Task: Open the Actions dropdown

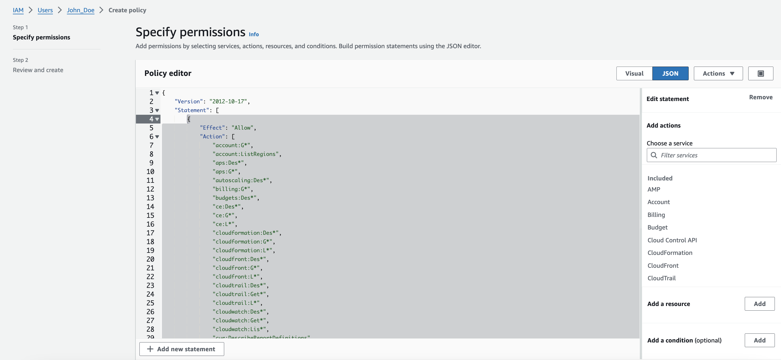Action: [718, 73]
